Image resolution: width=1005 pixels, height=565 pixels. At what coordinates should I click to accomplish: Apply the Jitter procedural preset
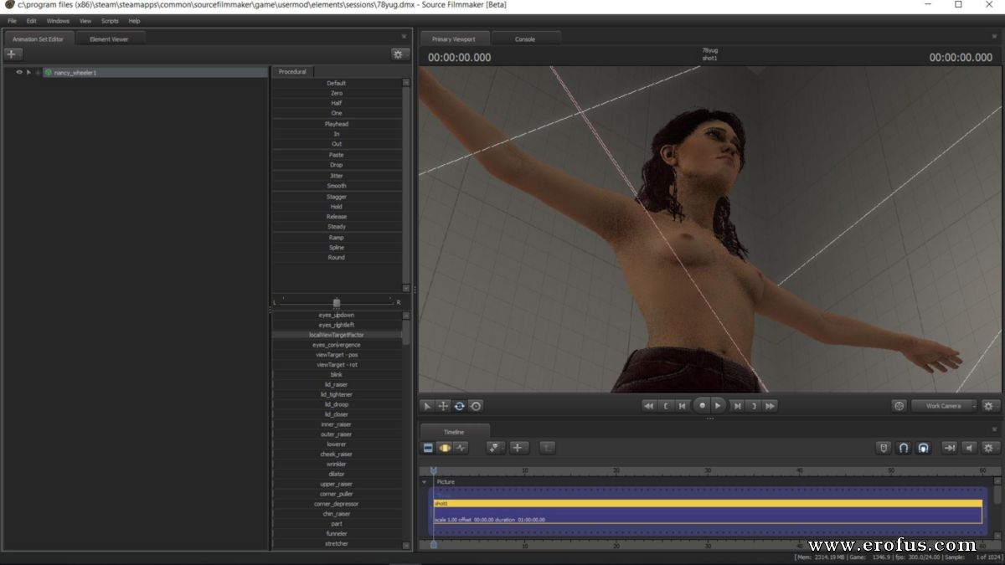[x=337, y=176]
